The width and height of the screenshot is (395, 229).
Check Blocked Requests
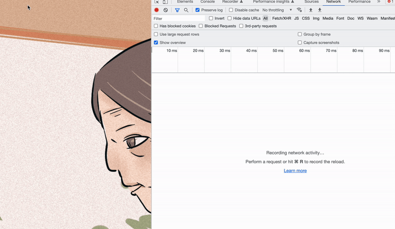click(201, 26)
